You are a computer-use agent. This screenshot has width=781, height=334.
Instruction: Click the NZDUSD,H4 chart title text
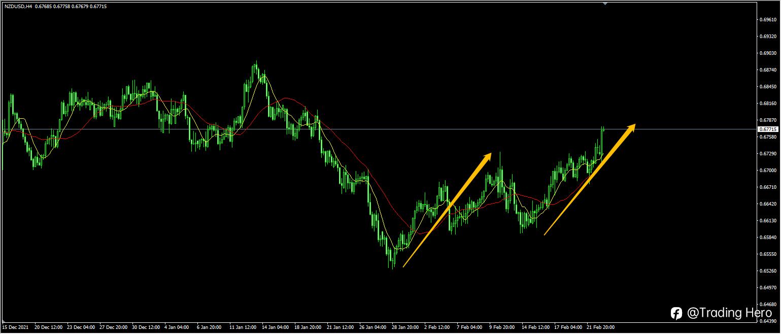click(x=18, y=6)
